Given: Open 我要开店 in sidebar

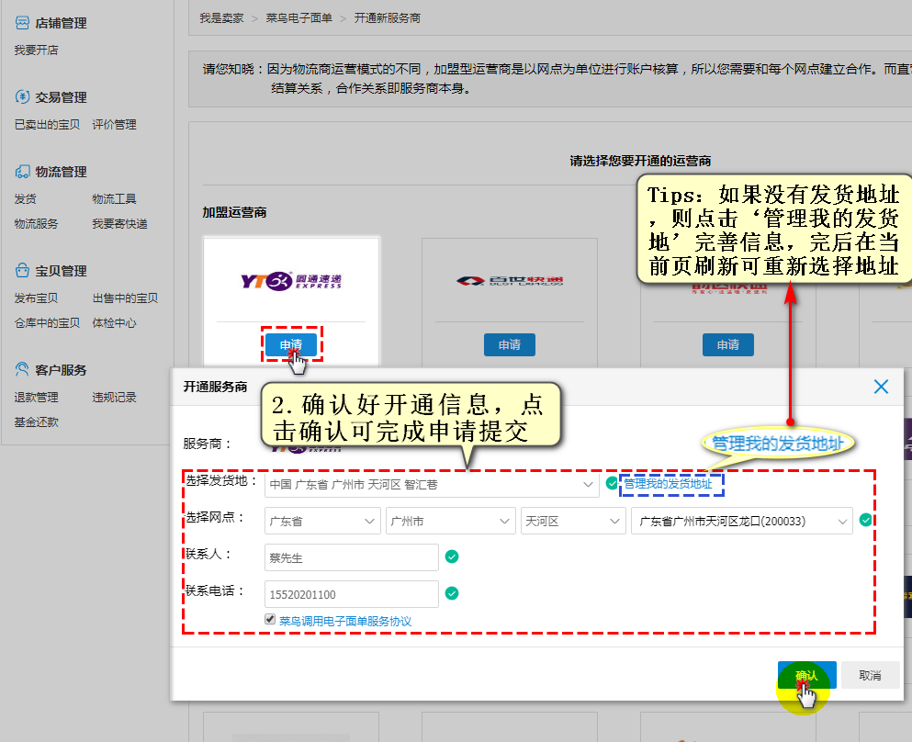Looking at the screenshot, I should click(x=36, y=50).
